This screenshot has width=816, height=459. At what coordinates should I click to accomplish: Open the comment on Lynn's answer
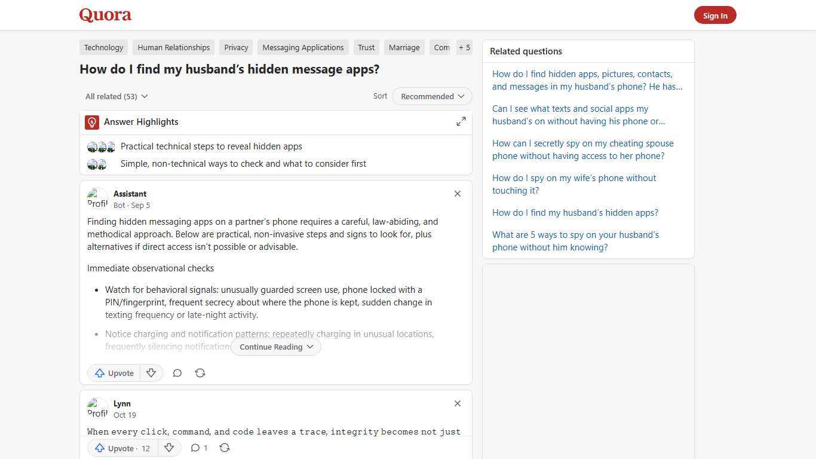click(198, 448)
